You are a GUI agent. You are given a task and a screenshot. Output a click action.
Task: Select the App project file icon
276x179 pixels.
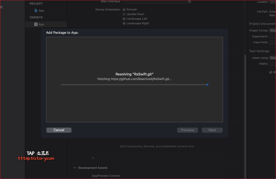[36, 10]
